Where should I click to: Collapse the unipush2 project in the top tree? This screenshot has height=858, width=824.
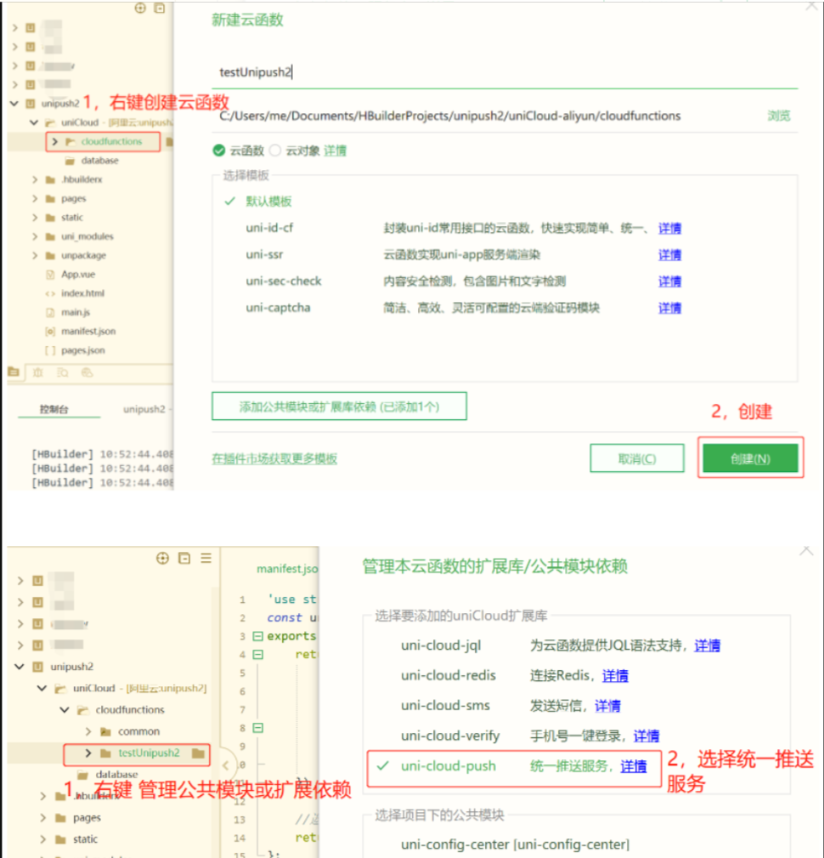point(14,104)
